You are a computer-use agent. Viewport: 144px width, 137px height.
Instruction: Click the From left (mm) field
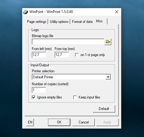pyautogui.click(x=39, y=55)
